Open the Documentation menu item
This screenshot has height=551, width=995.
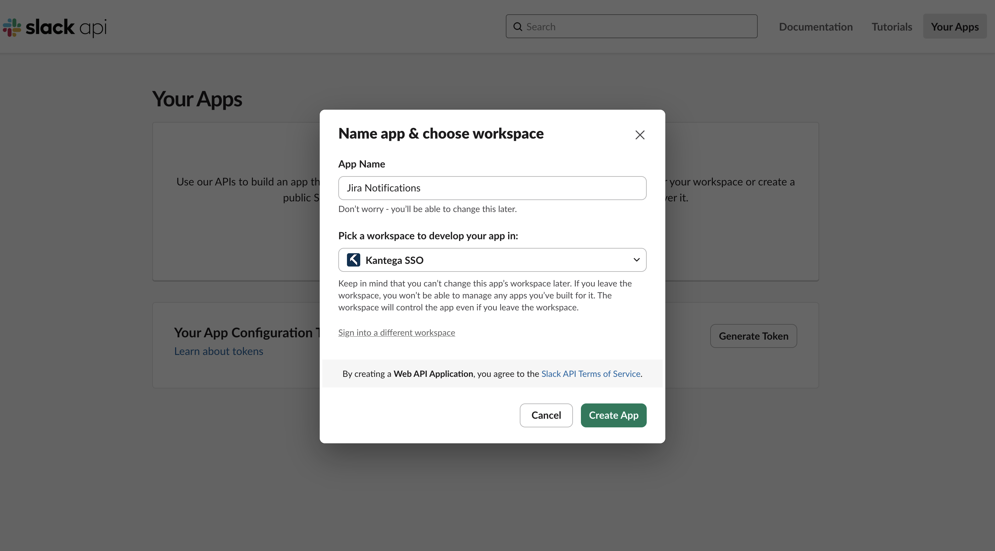coord(816,27)
